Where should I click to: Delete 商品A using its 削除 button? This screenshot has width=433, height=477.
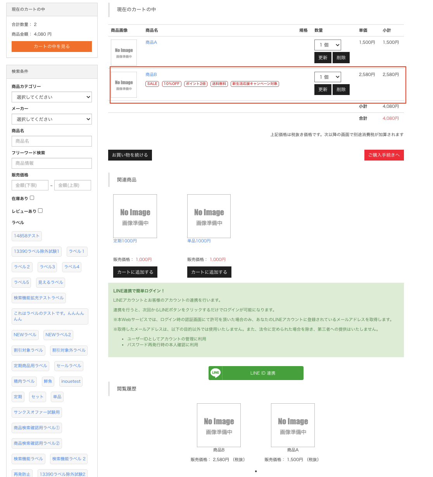point(341,57)
